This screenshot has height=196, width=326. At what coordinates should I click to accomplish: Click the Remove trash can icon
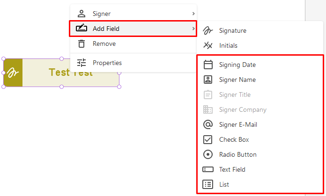[x=81, y=44]
